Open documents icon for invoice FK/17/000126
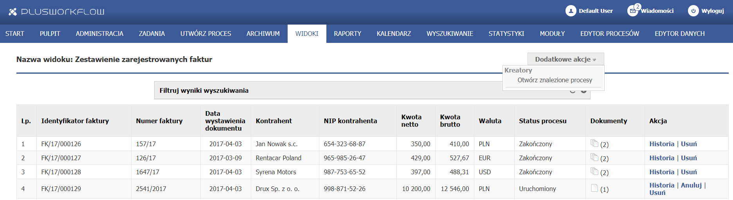The width and height of the screenshot is (733, 200). click(x=594, y=143)
